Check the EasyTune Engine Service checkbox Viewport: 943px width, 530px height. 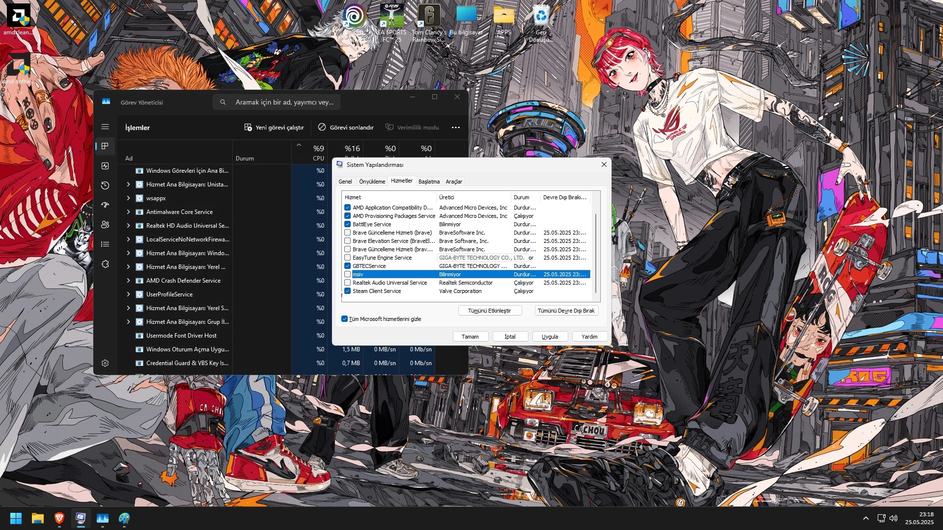(x=348, y=258)
